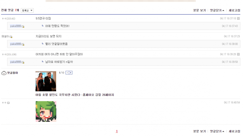Screen dimensions: 243x136
Task: Collapse comments with top 댓글닫기
Action: [x=217, y=10]
